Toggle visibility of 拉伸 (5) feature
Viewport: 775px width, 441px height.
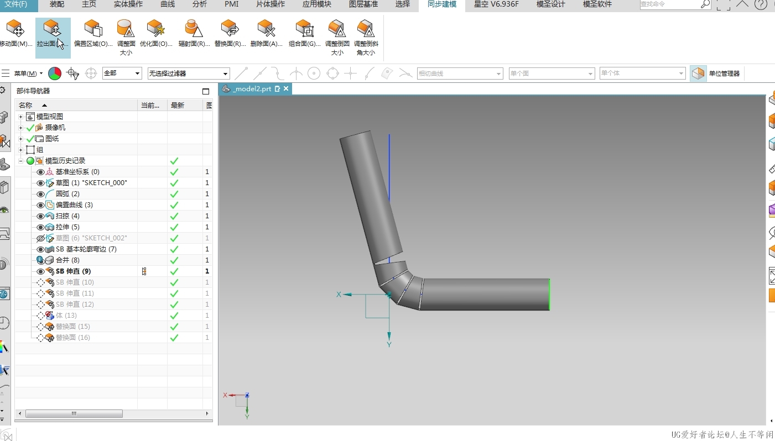(40, 227)
